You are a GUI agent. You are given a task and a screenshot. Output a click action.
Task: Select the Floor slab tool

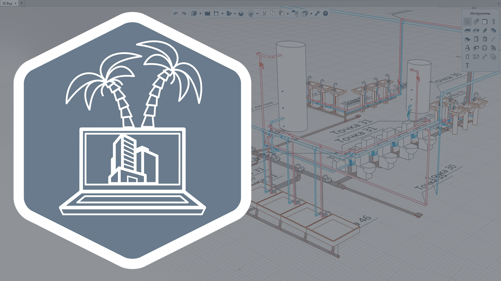467,30
